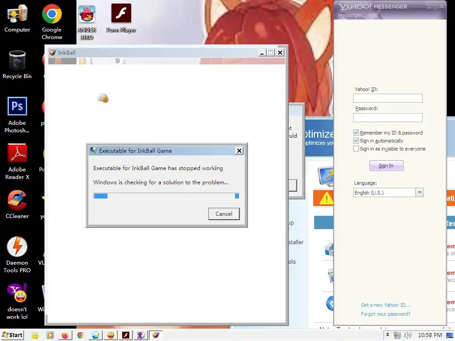Cancel the InkBall problem check
Viewport: 455px width, 341px height.
click(224, 214)
